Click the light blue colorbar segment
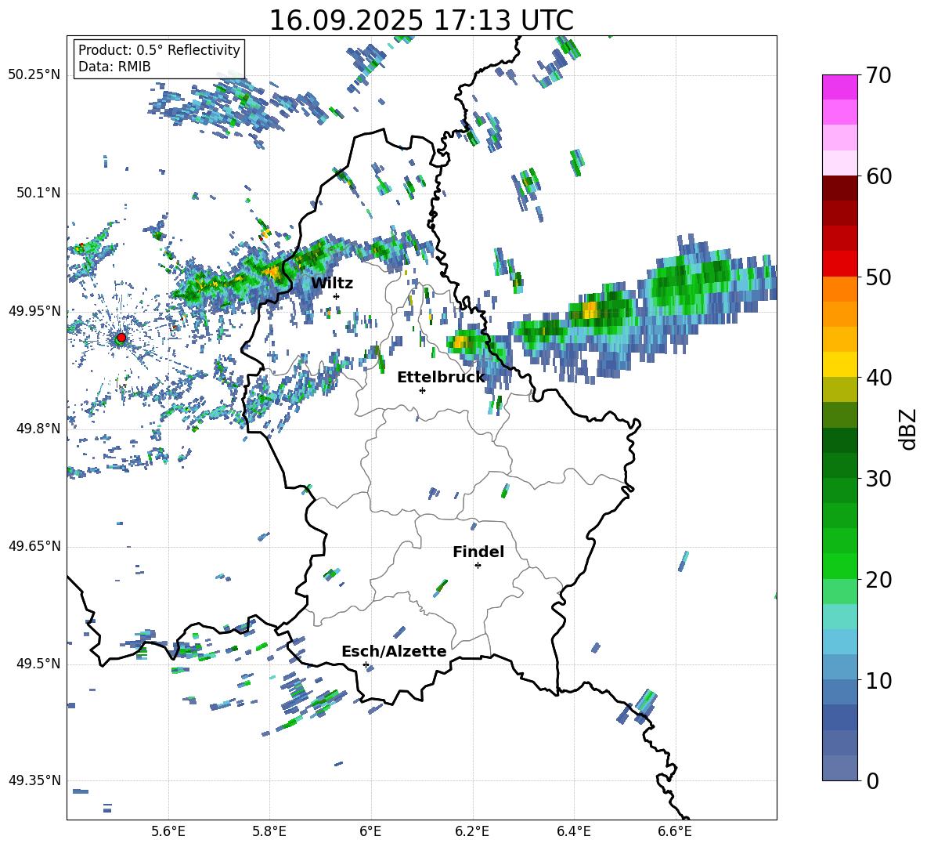The height and width of the screenshot is (847, 927). (x=839, y=642)
